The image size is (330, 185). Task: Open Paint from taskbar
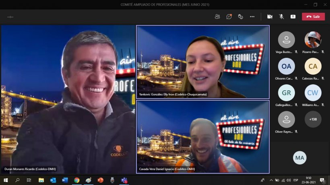click(x=89, y=180)
